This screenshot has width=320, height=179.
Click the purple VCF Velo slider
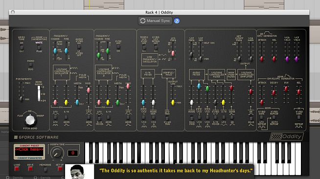tap(297, 59)
